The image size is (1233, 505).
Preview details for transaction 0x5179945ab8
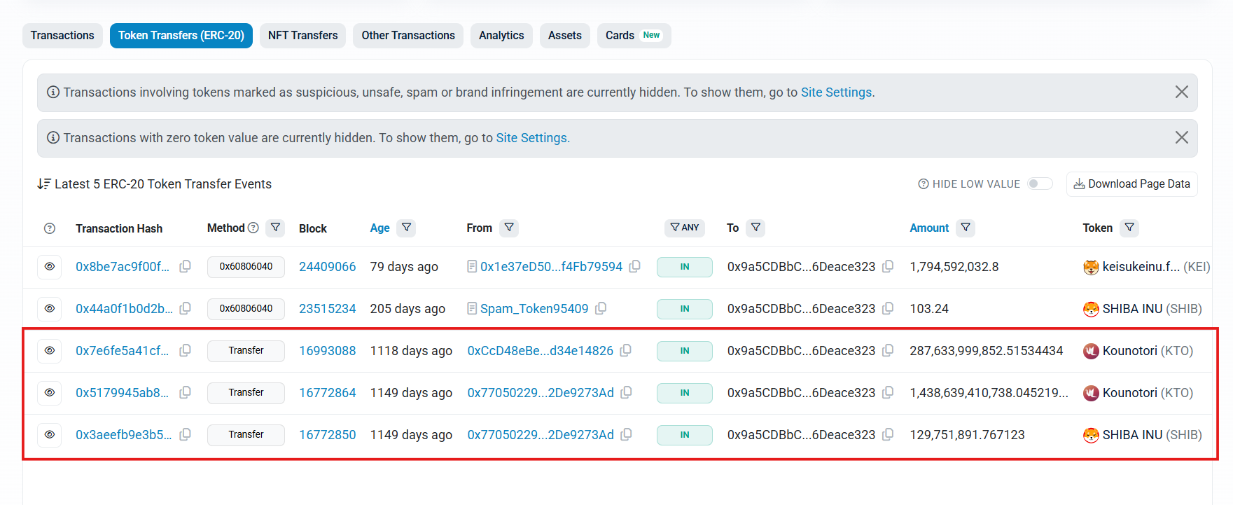point(50,392)
